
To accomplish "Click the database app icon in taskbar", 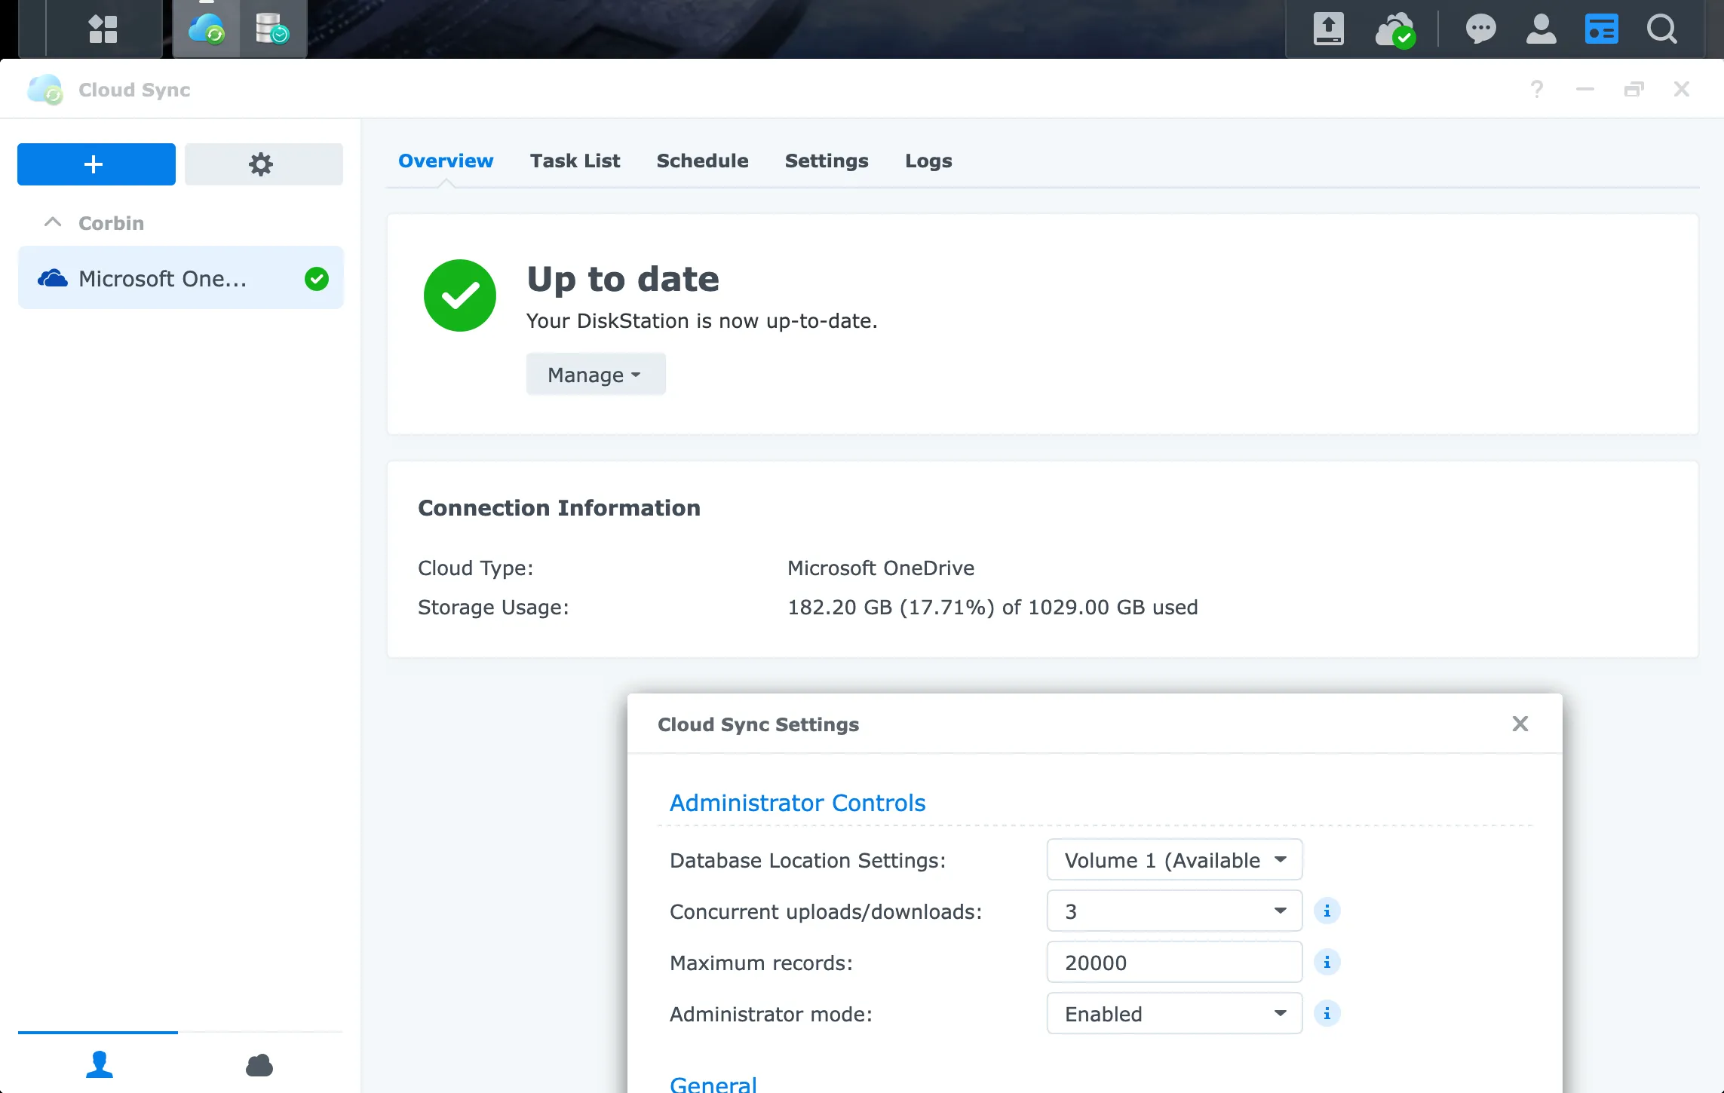I will pos(272,29).
